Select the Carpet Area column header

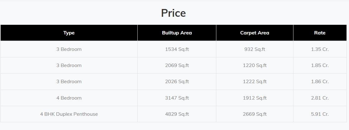coord(255,33)
